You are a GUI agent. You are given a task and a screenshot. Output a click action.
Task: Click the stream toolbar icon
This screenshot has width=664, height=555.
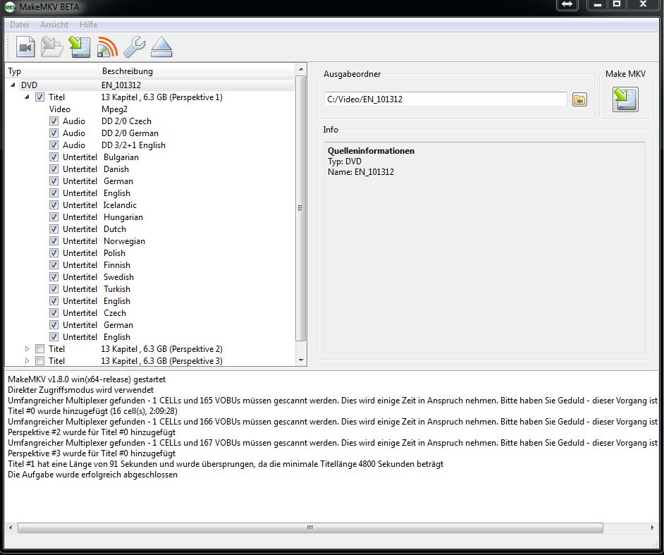(107, 47)
